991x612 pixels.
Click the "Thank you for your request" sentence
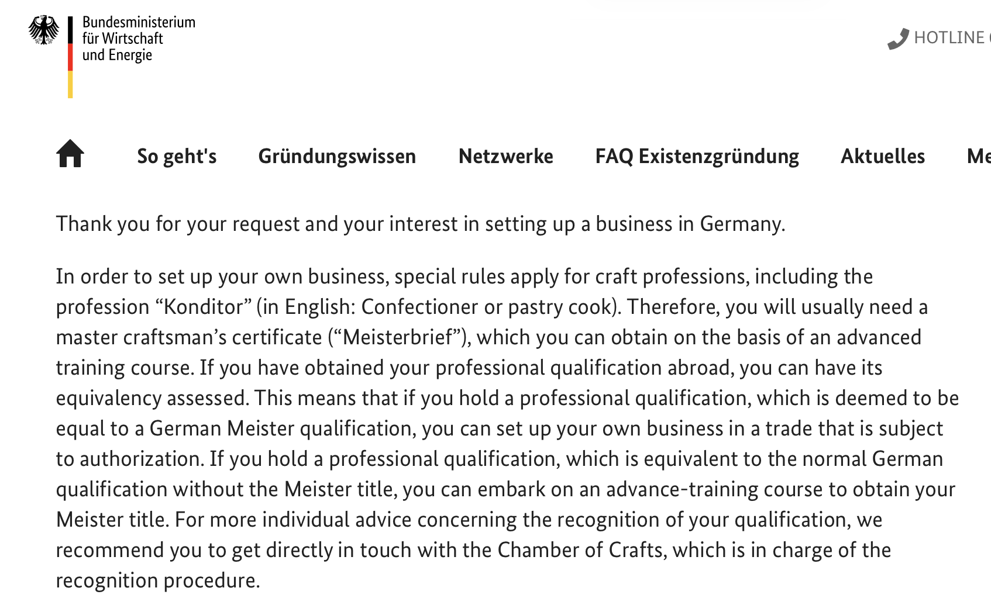coord(420,224)
